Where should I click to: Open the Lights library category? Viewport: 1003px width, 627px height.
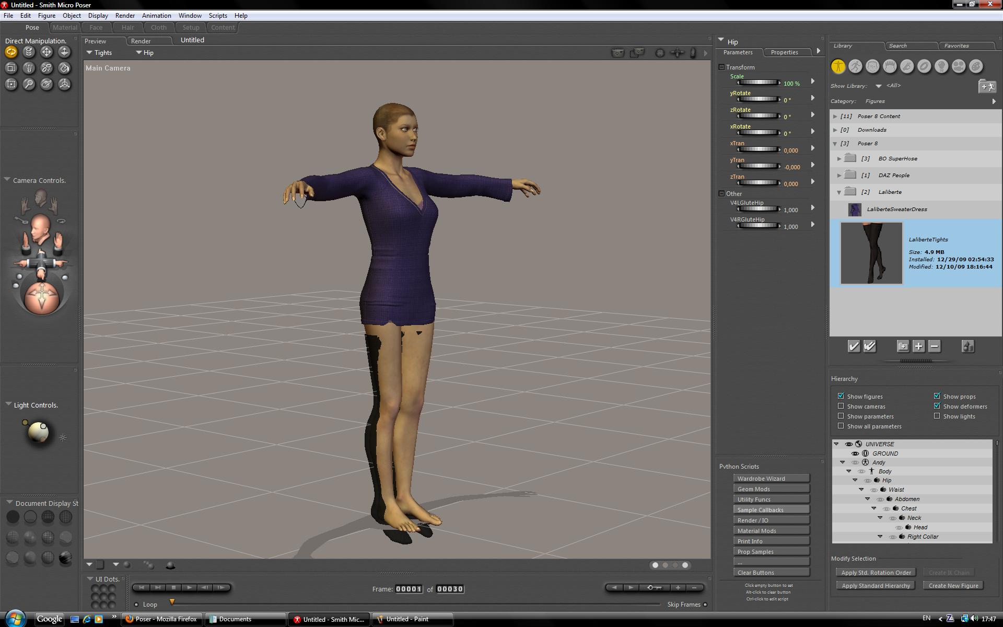942,66
